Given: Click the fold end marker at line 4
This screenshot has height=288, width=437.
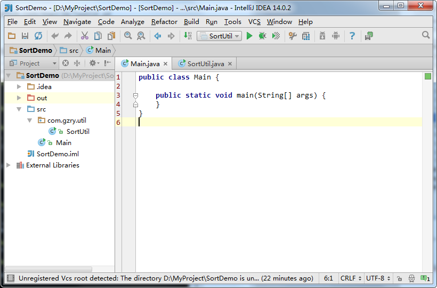Looking at the screenshot, I should (135, 105).
